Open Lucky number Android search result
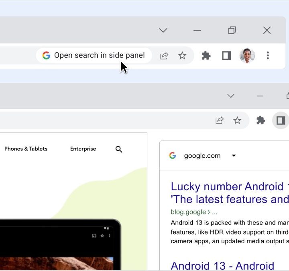 [x=230, y=193]
